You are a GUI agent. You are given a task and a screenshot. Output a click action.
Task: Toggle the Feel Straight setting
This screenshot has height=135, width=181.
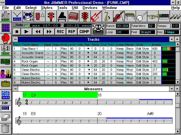point(147,32)
